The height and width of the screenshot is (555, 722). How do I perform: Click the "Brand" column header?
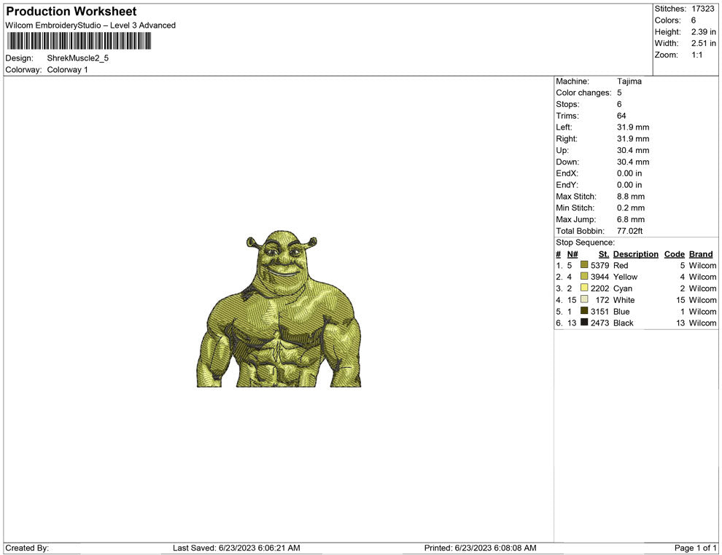[x=701, y=253]
